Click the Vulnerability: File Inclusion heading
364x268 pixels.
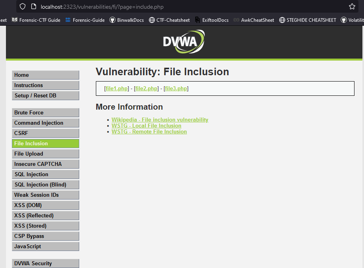(162, 72)
